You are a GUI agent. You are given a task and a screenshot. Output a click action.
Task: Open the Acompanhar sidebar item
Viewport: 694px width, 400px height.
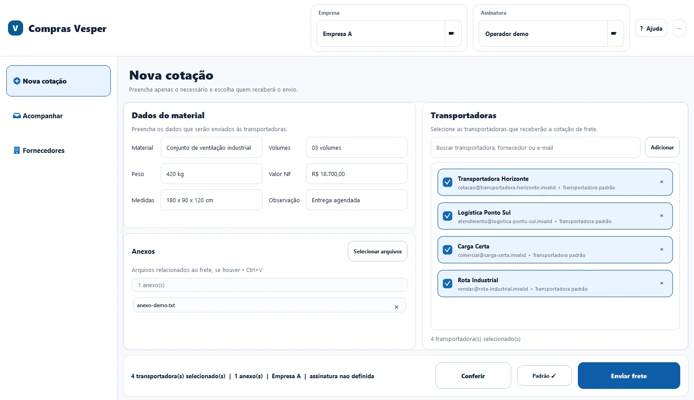(58, 116)
